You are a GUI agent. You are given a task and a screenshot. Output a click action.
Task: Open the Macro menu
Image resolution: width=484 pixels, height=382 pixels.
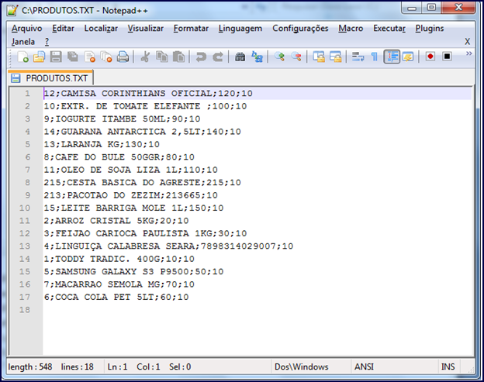[351, 29]
